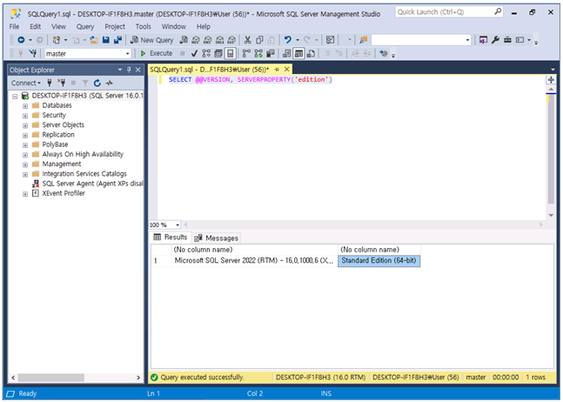Open Query Options icon
Screen dimensions: 563x402
coord(218,53)
